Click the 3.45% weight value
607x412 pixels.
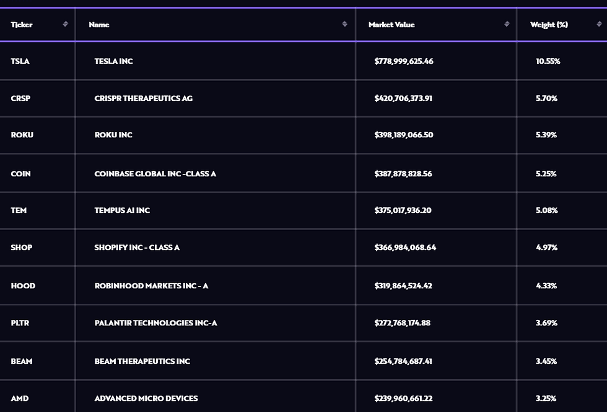(546, 361)
